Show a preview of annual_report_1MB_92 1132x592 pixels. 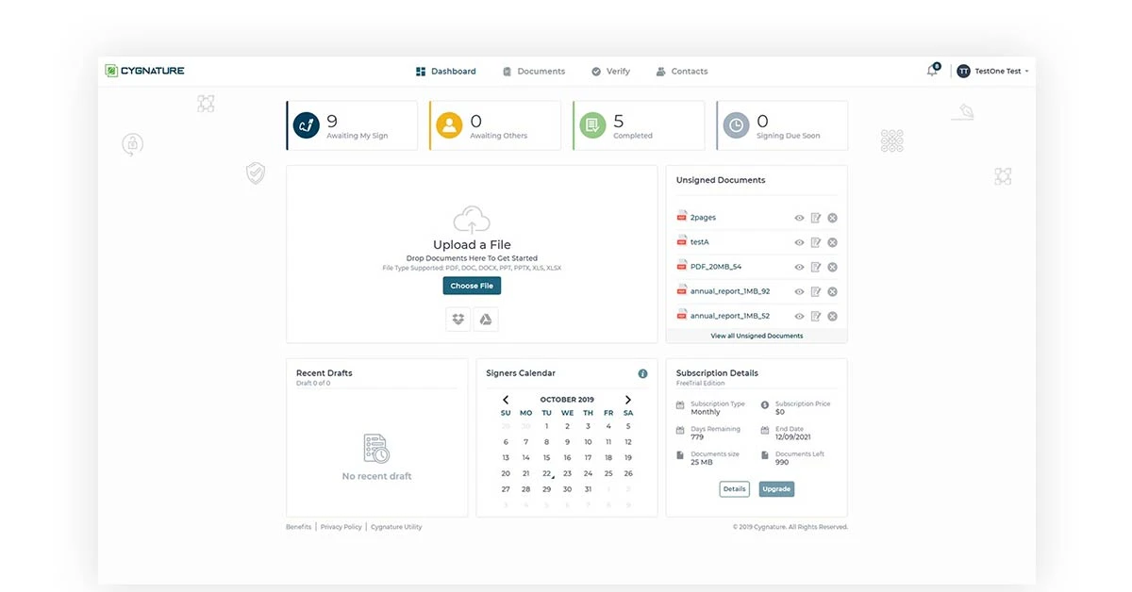(x=799, y=290)
